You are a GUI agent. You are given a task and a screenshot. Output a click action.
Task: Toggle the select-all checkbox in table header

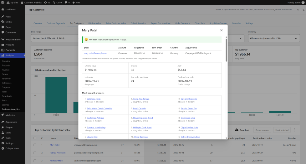[x=35, y=138]
